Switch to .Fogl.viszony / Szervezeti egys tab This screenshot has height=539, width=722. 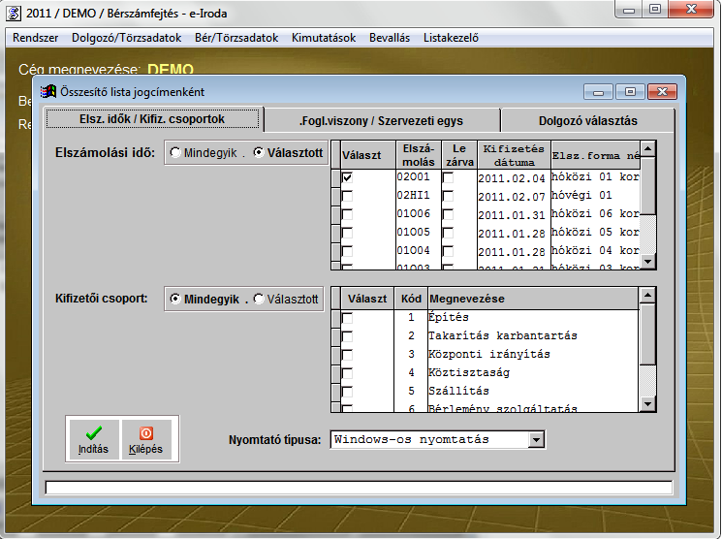(381, 120)
